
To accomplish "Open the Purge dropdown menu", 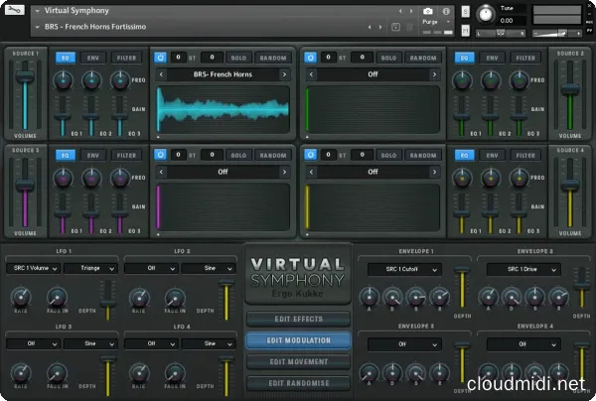I will point(437,22).
